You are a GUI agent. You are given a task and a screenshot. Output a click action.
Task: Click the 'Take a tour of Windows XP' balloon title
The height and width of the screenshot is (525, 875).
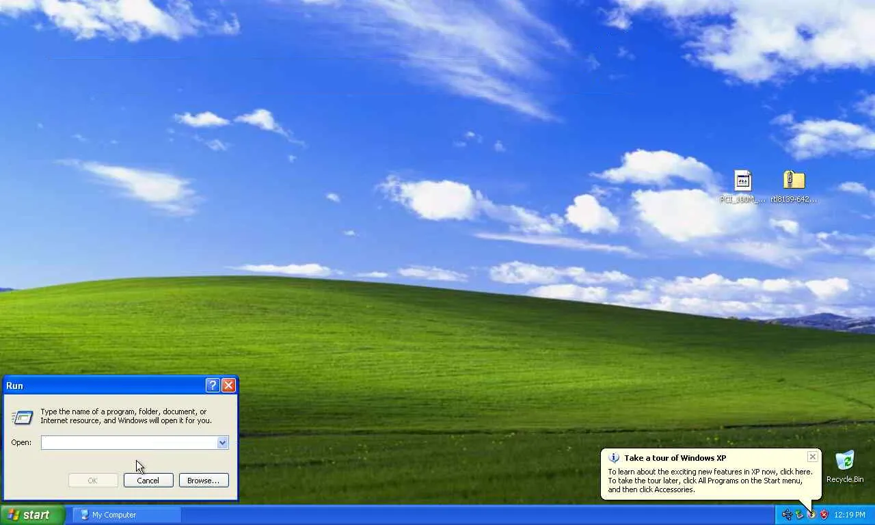(675, 458)
